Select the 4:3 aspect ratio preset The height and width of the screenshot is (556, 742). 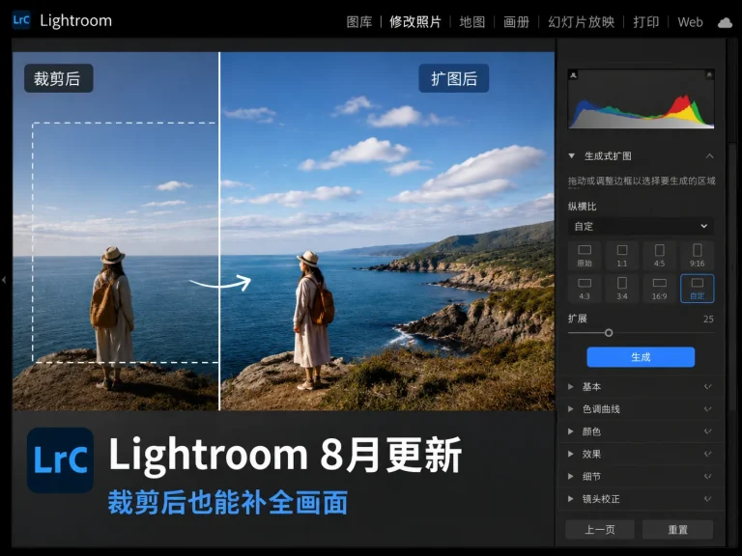[x=585, y=289]
